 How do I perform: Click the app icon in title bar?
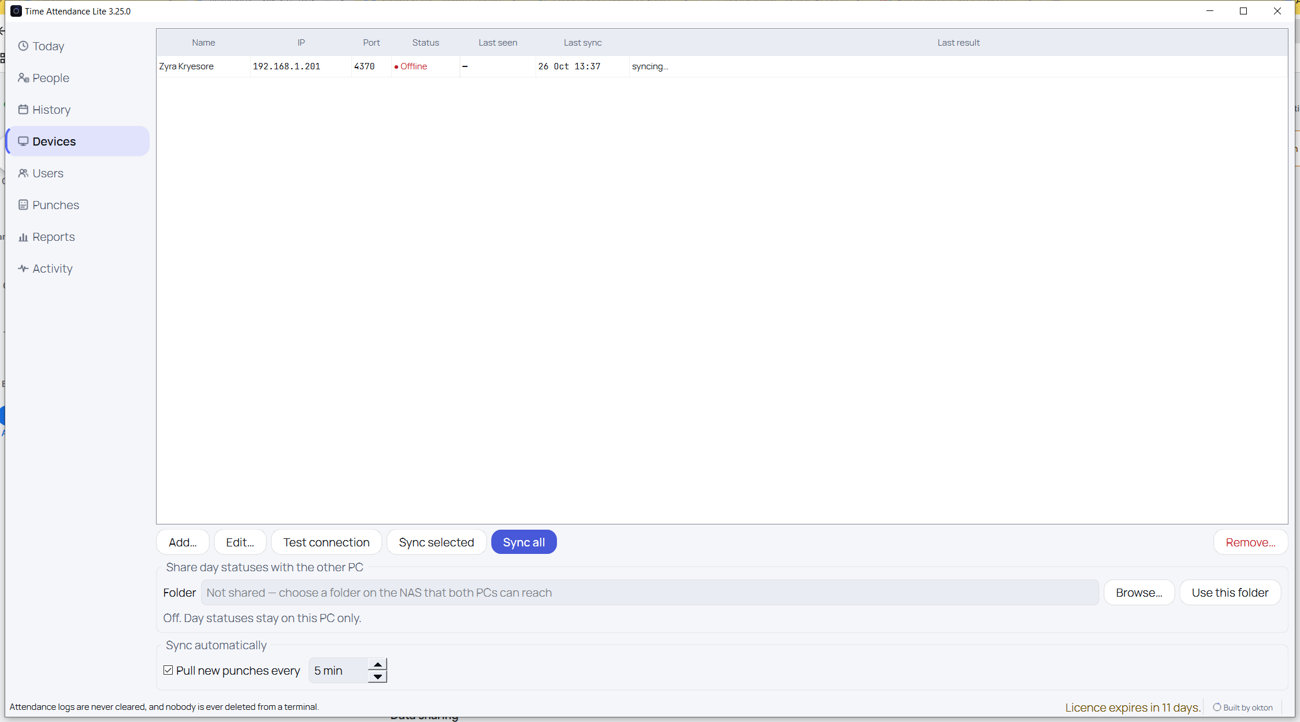coord(16,11)
